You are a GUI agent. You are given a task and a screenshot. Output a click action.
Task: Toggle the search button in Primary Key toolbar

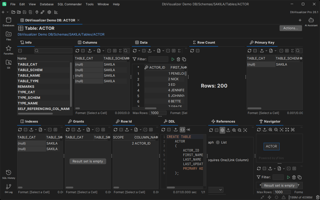(299, 51)
